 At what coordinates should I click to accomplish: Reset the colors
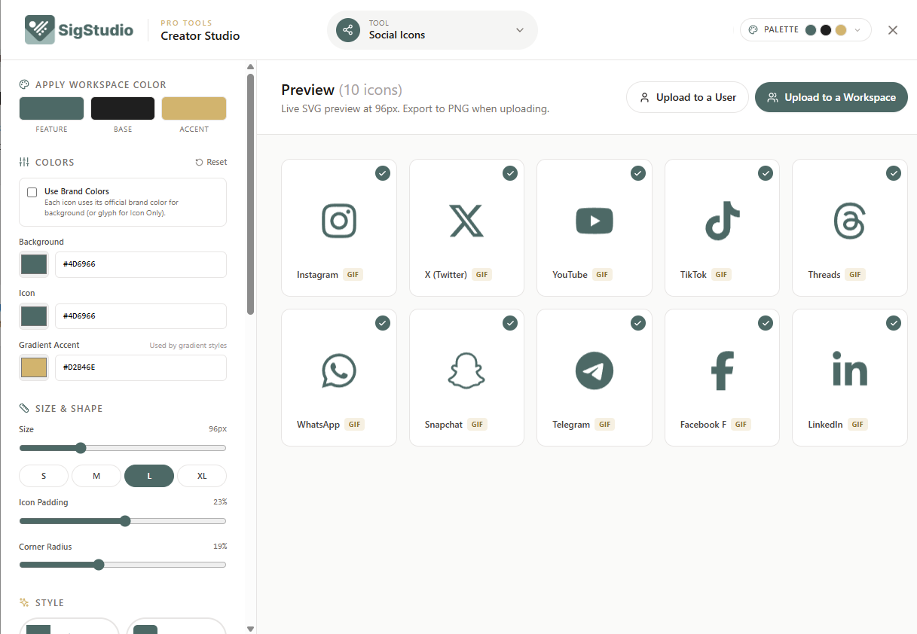[211, 162]
